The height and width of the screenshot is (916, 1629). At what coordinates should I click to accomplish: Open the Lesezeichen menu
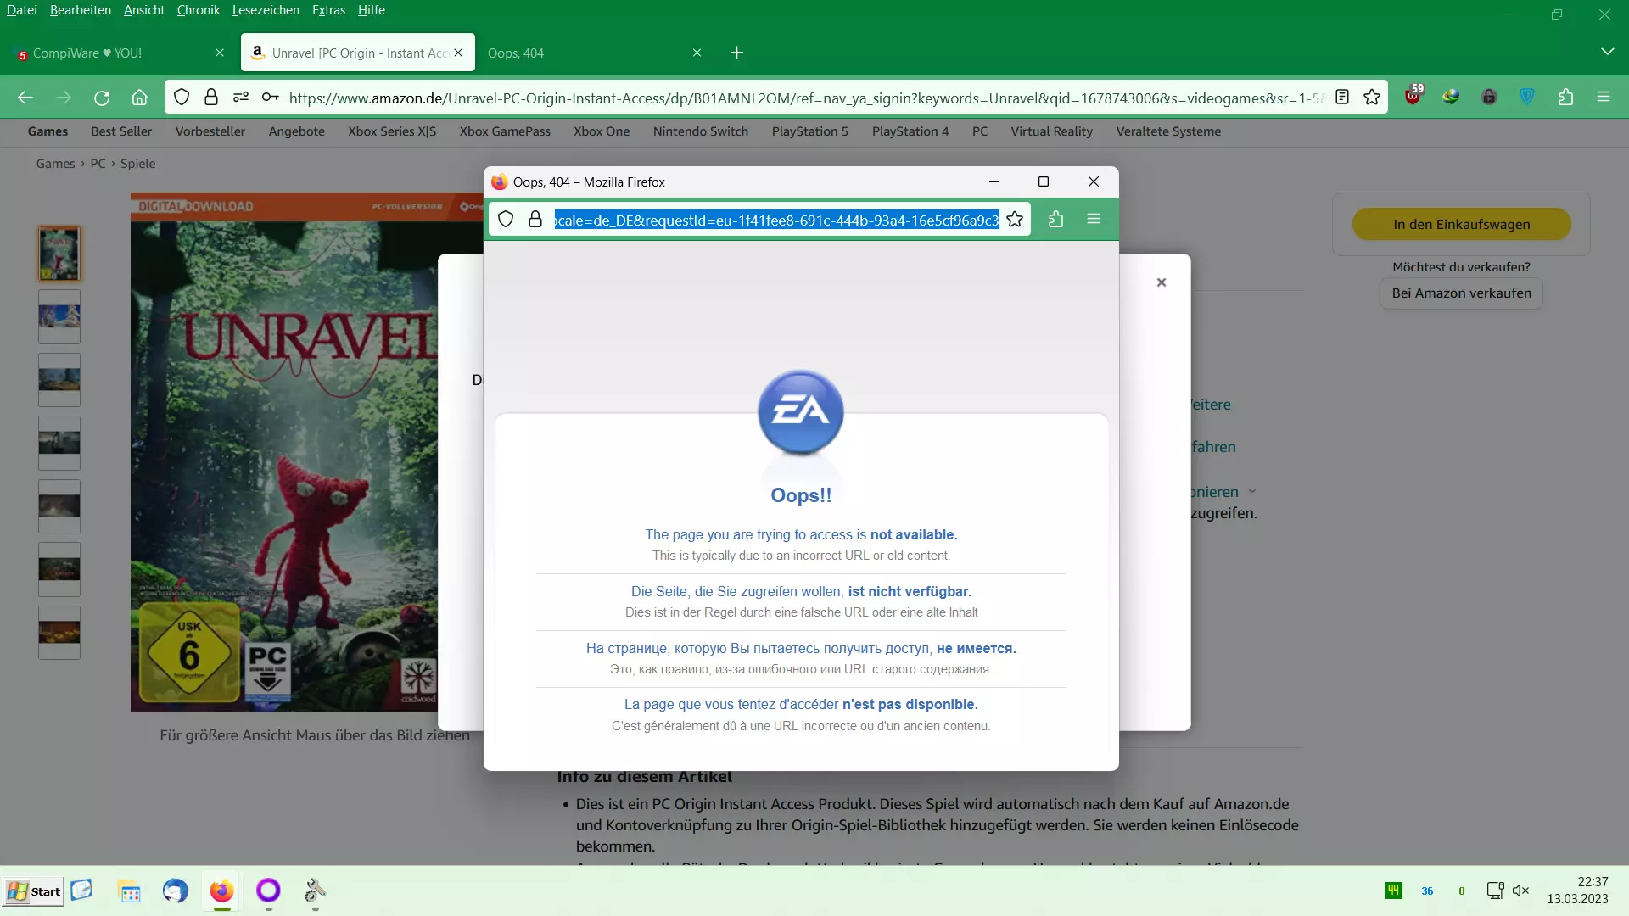[x=266, y=10]
